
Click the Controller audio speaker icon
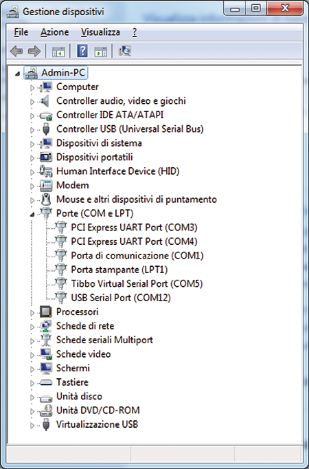click(45, 101)
